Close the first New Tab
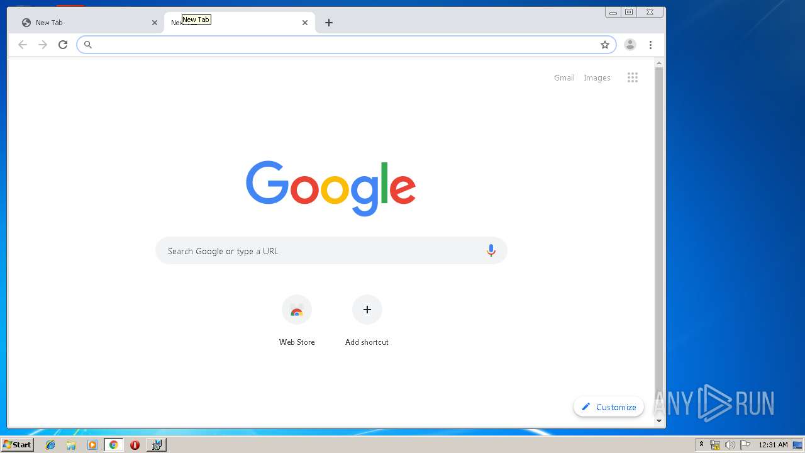Image resolution: width=805 pixels, height=453 pixels. click(155, 23)
